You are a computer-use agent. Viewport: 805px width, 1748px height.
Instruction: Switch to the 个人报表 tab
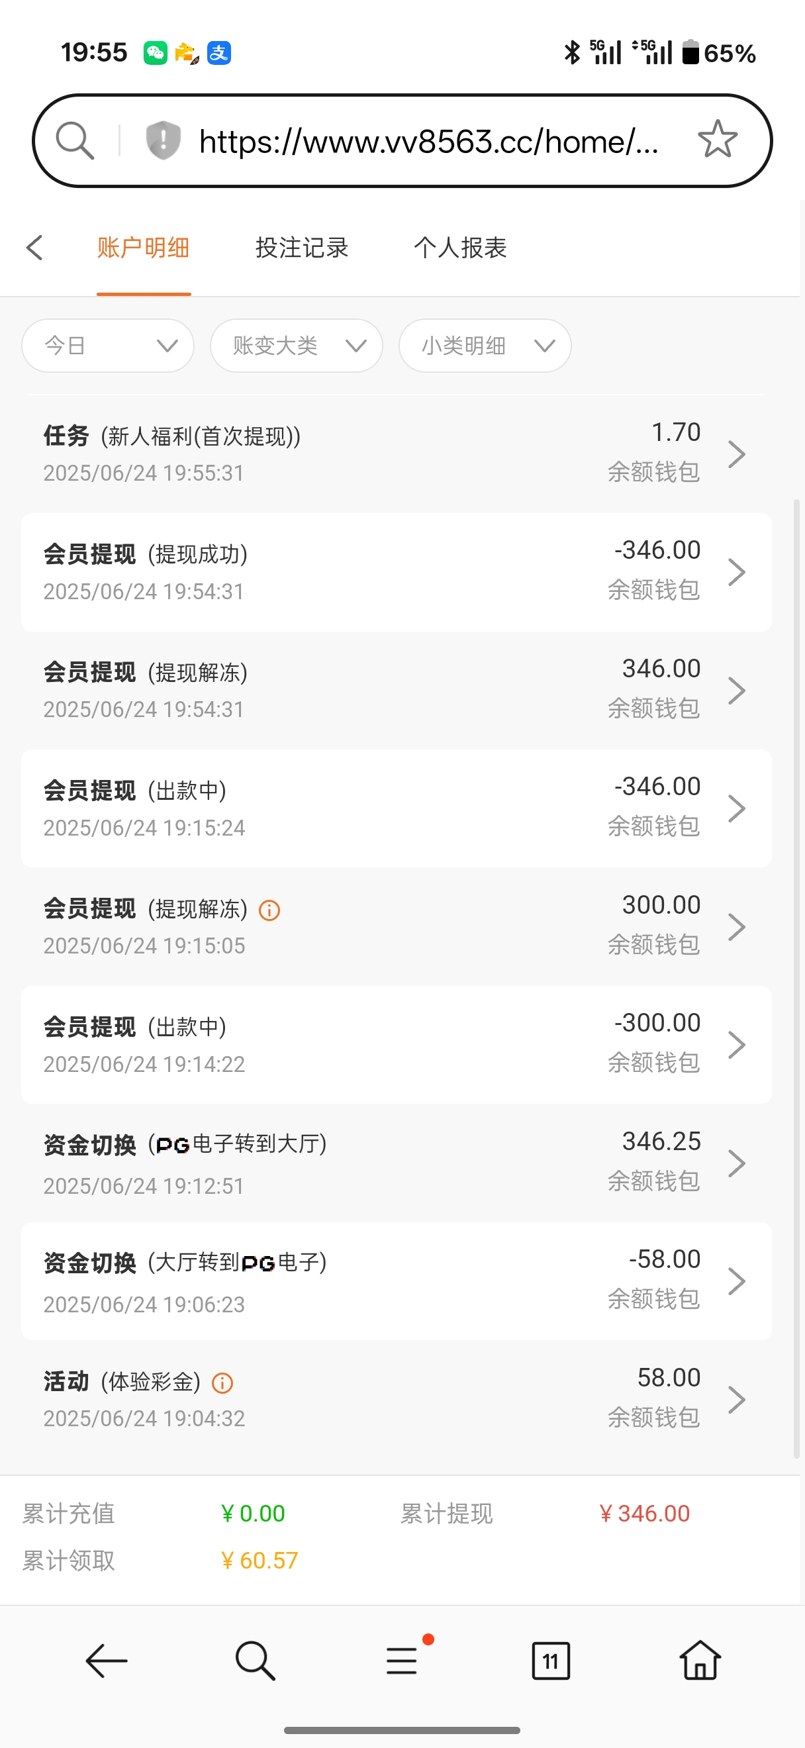click(461, 248)
